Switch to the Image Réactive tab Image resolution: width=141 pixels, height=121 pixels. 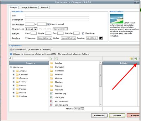pyautogui.click(x=29, y=7)
